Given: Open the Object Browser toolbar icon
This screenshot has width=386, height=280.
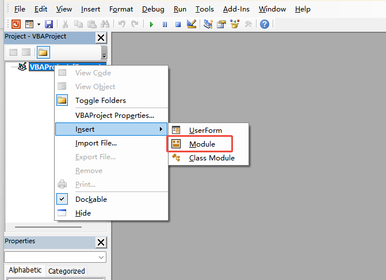Looking at the screenshot, I should tap(234, 24).
